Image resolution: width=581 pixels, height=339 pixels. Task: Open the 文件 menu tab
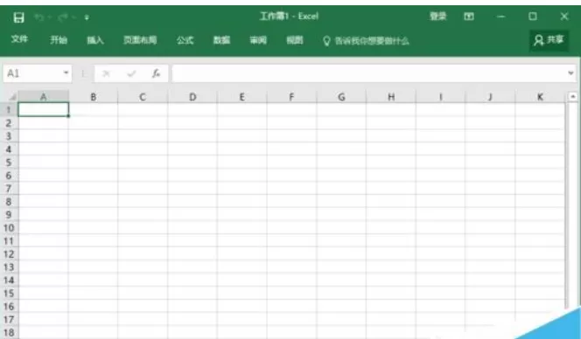coord(19,38)
